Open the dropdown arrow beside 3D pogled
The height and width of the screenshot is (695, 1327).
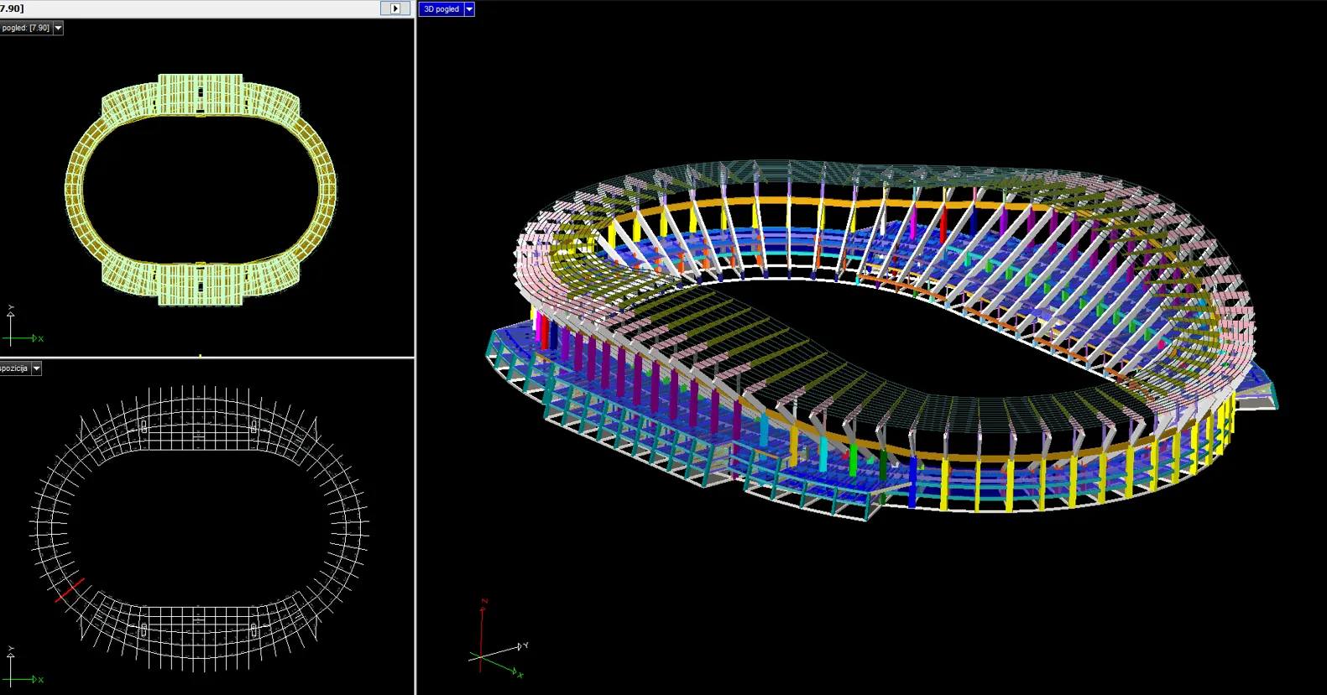pos(469,9)
